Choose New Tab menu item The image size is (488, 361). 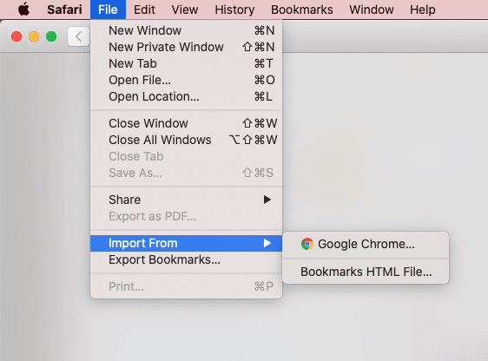186,63
